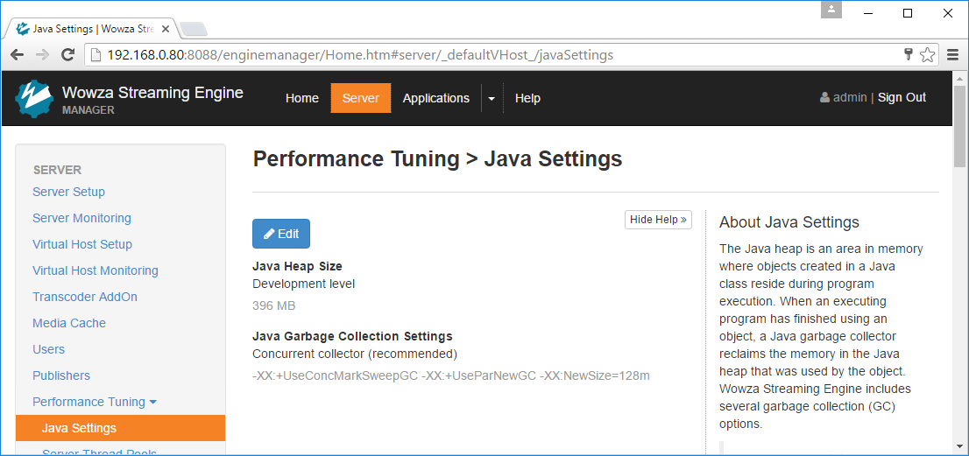Click the browser forward arrow
The image size is (969, 456).
tap(42, 54)
